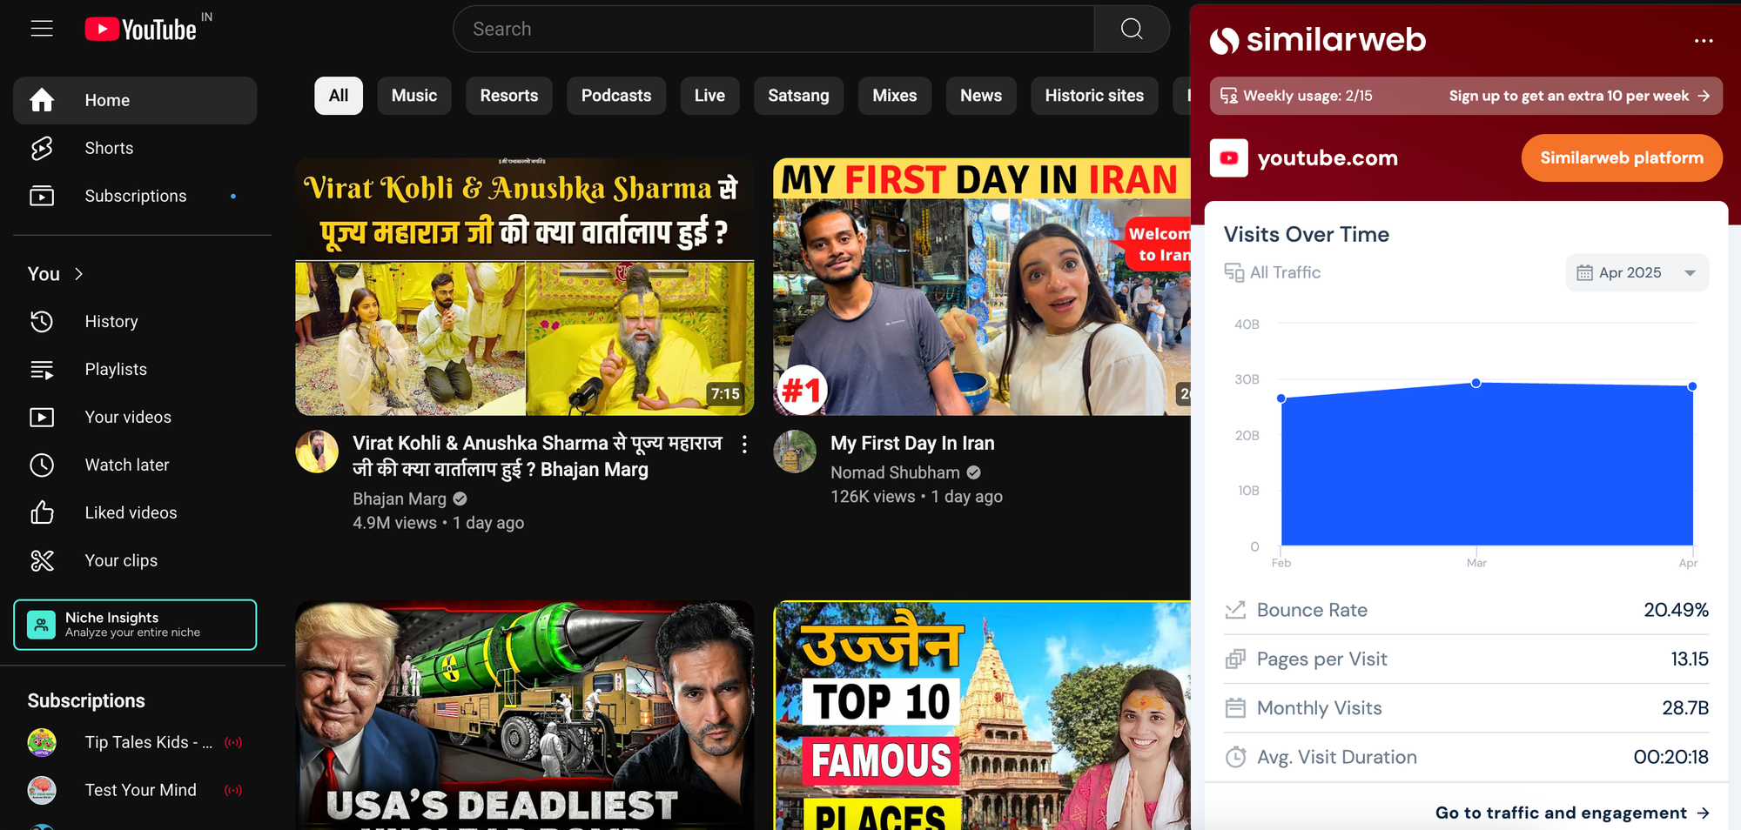Open the hamburger guide menu

42,29
